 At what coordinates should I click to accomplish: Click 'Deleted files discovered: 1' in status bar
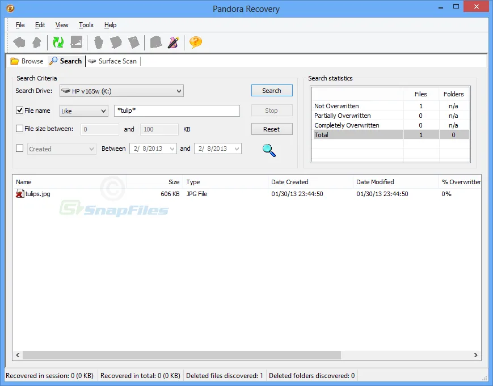[x=225, y=376]
